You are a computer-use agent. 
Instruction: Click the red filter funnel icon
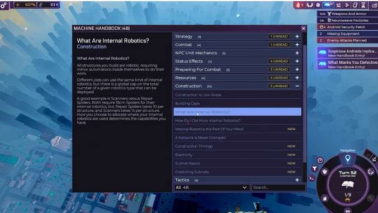click(x=315, y=169)
